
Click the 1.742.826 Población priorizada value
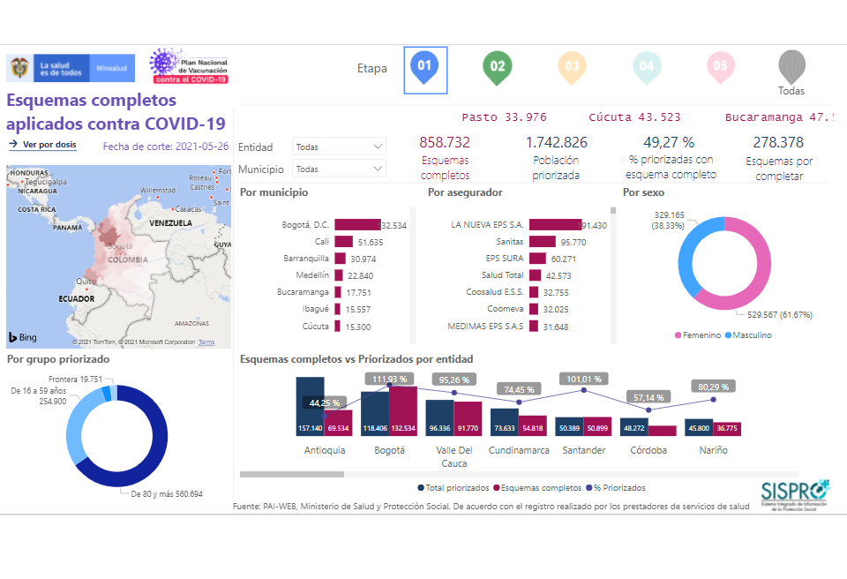coord(557,142)
